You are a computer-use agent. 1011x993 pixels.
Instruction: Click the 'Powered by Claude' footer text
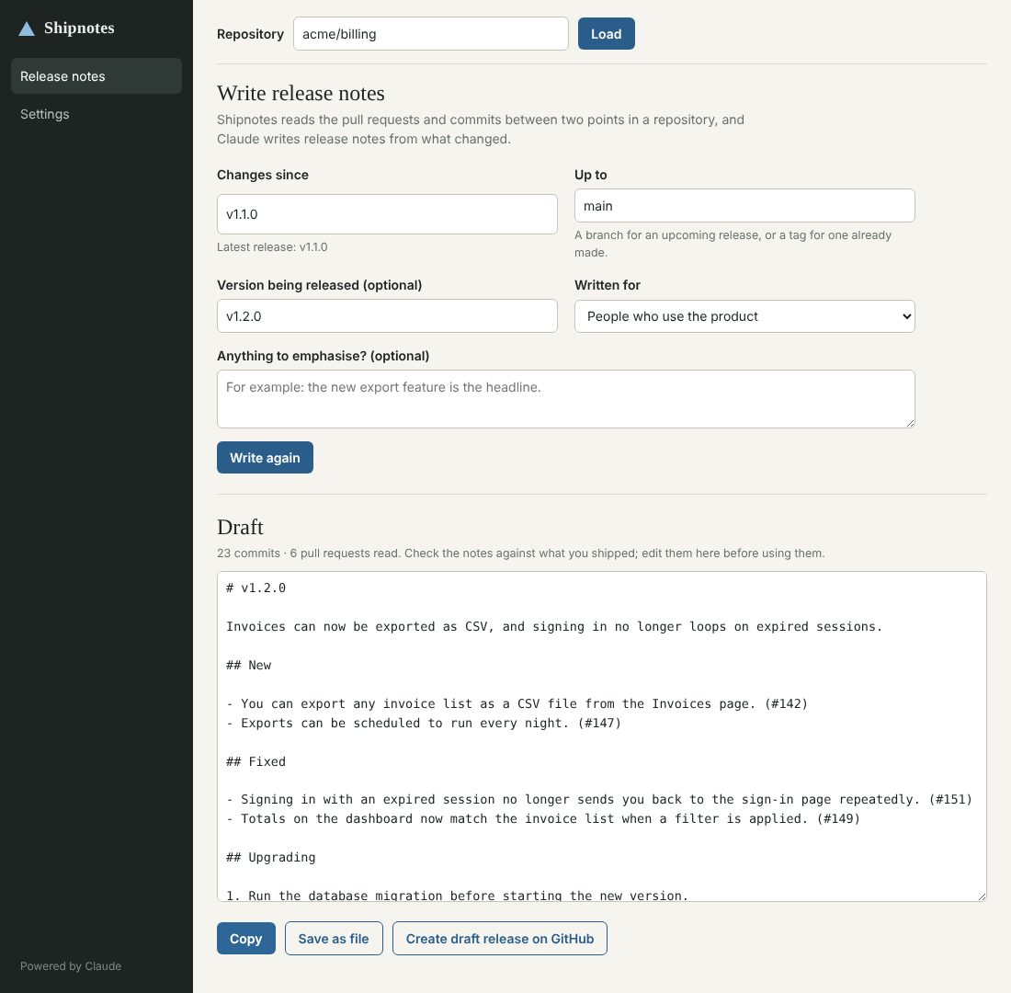(71, 966)
